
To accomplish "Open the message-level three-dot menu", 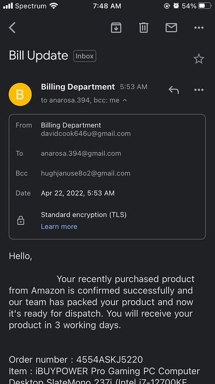I will coord(199,90).
